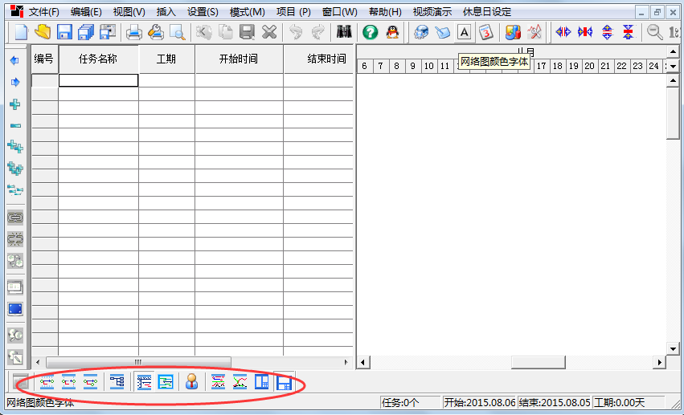Screen dimensions: 684x415
Task: Open the 休息日设定 menu
Action: click(x=487, y=12)
